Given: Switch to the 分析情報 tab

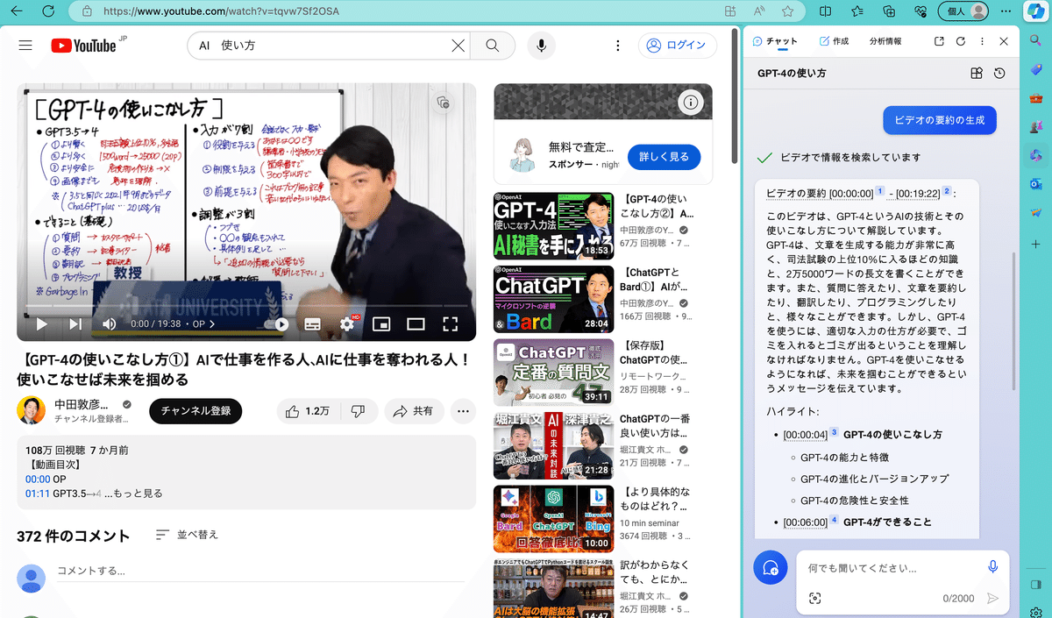Looking at the screenshot, I should [885, 41].
